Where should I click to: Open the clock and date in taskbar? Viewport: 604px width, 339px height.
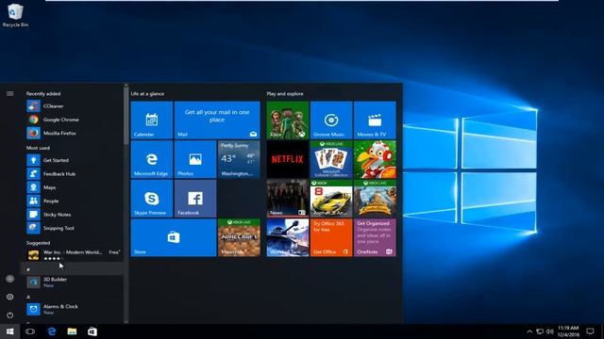click(x=568, y=331)
